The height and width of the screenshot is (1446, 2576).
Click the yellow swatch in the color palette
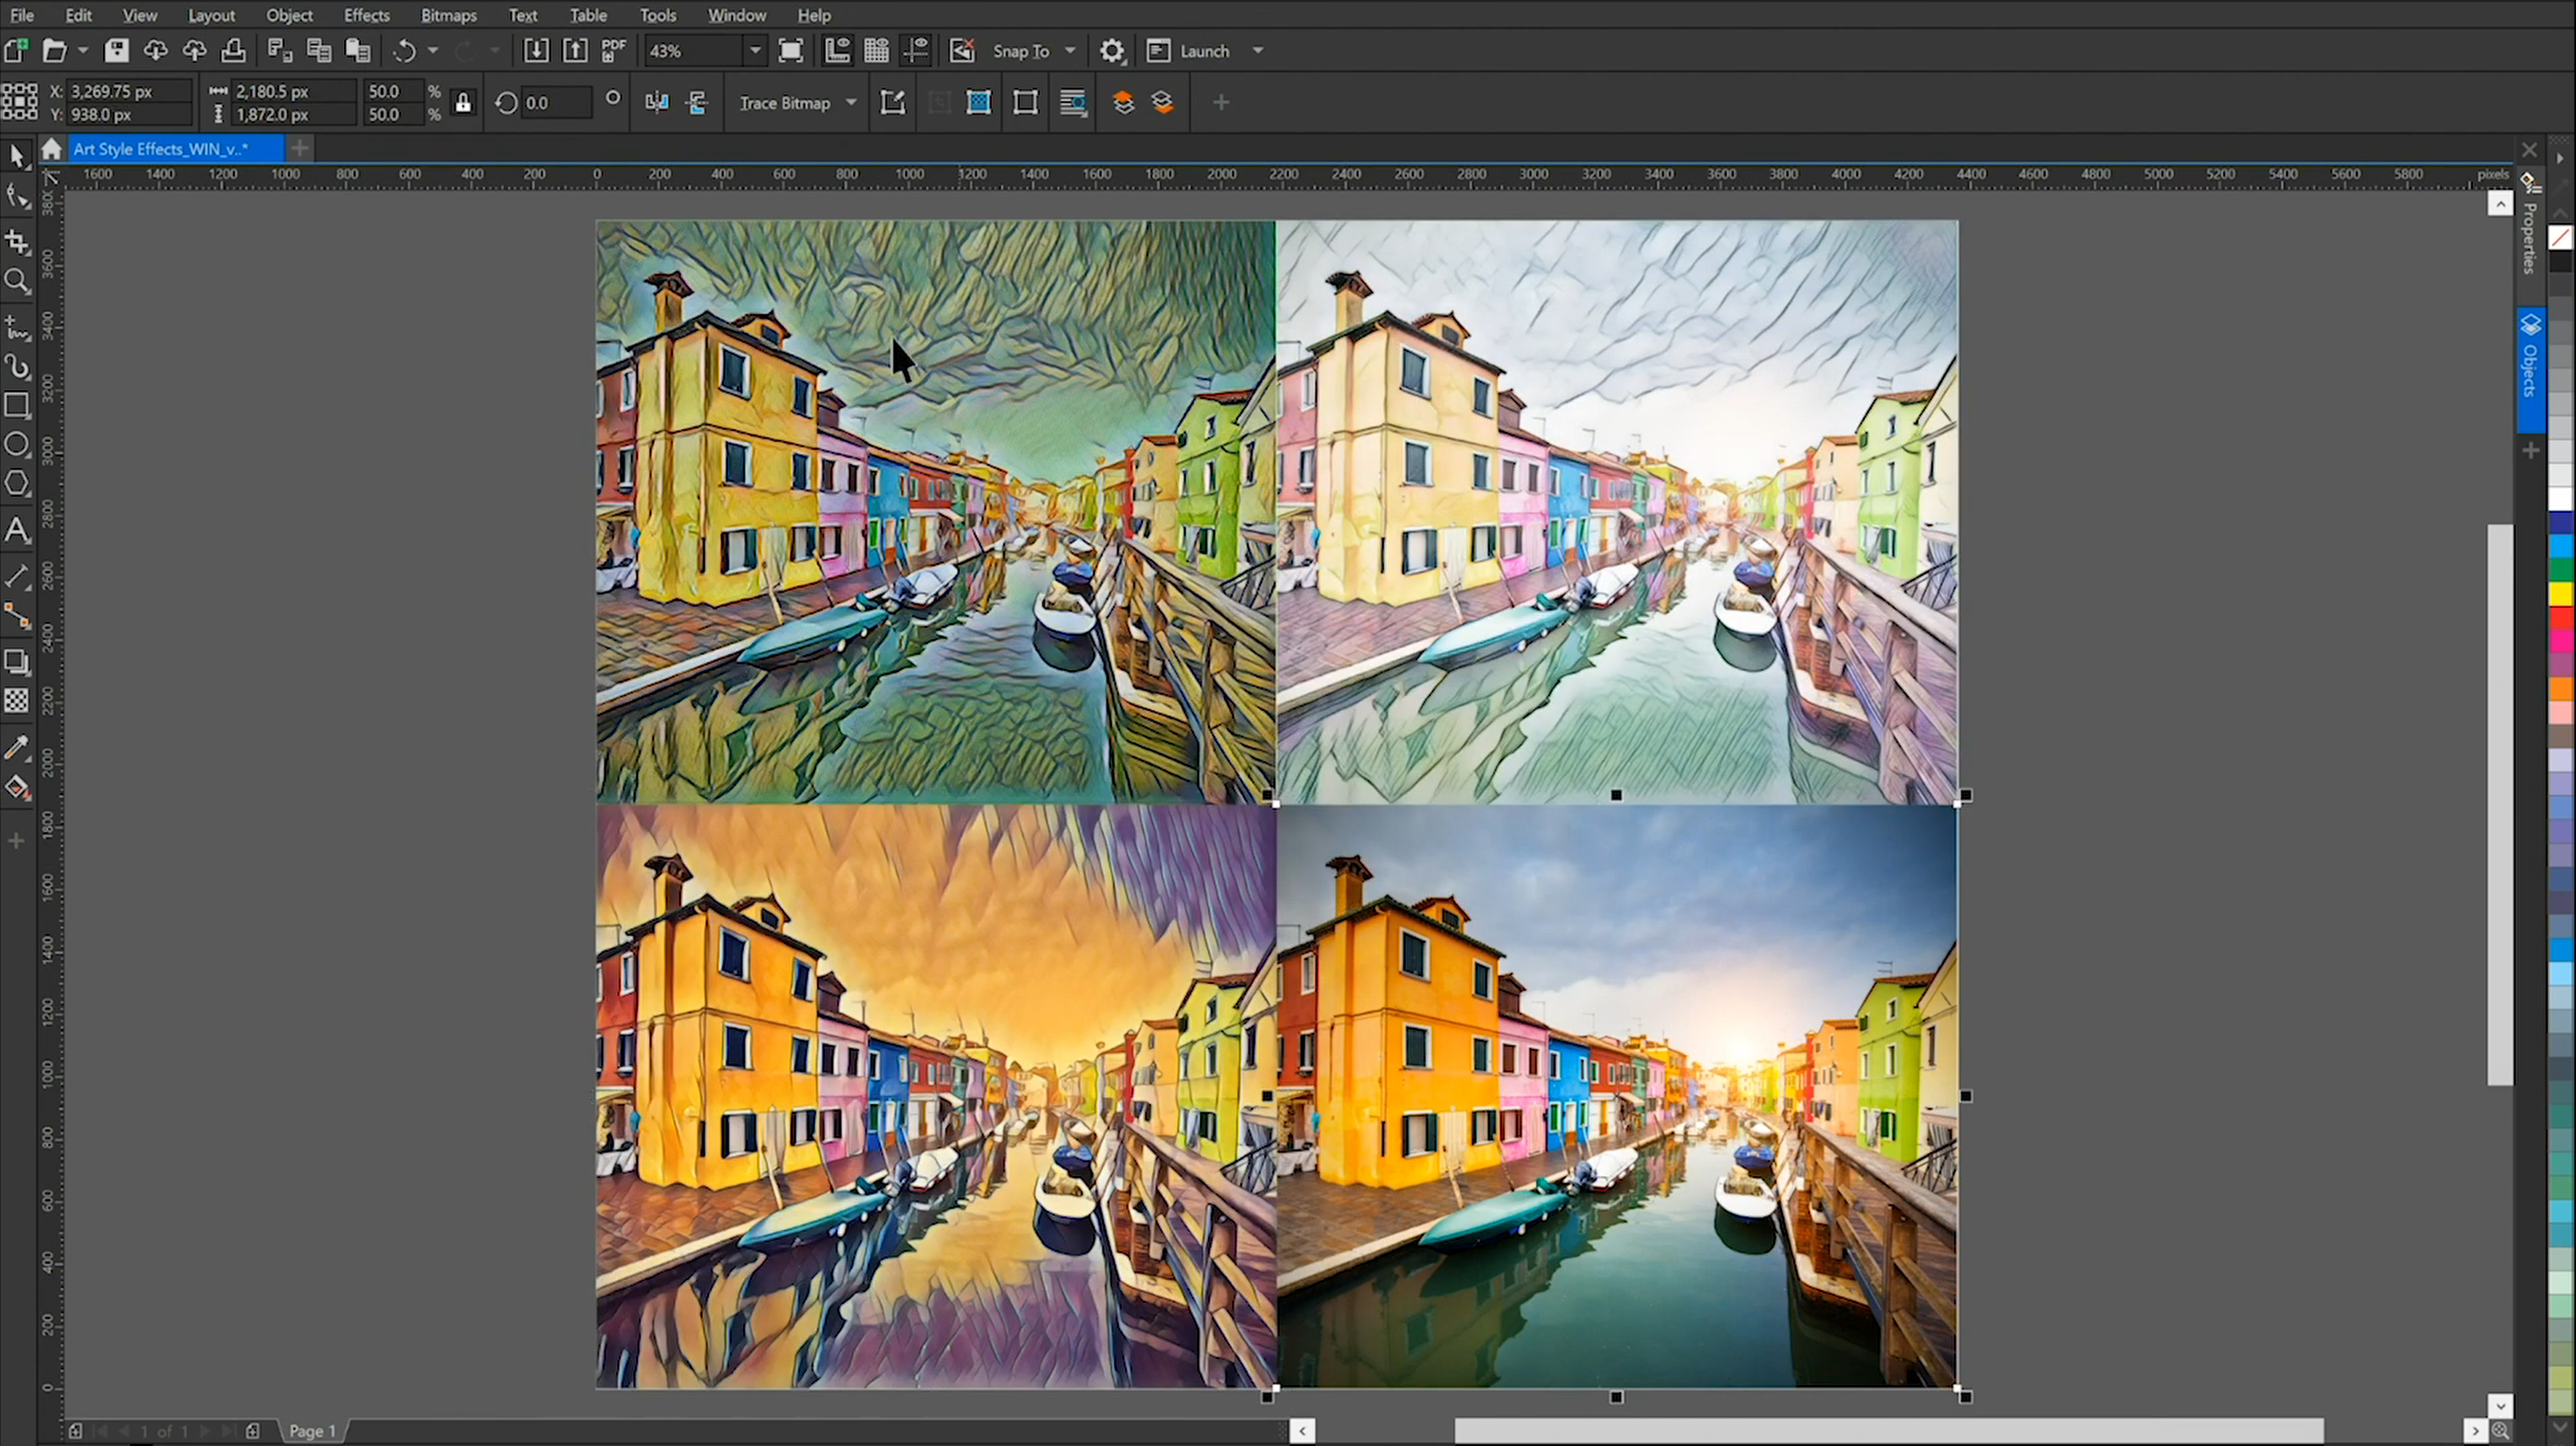pyautogui.click(x=2560, y=594)
